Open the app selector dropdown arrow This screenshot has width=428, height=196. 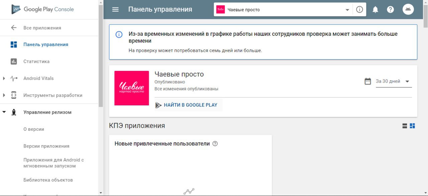(347, 10)
